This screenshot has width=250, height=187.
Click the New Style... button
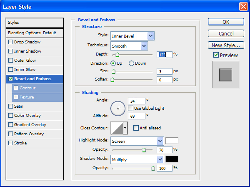point(225,45)
